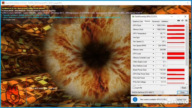Click the GPU Load sensor graph bar
Image resolution: width=192 pixels, height=108 pixels.
pyautogui.click(x=175, y=54)
